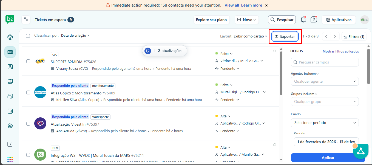Open the Dashboard gauge icon in sidebar
Viewport: 372px width, 165px height.
click(x=10, y=37)
